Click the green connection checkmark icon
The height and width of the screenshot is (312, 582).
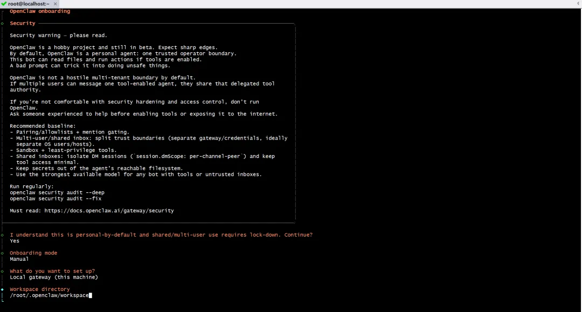4,4
